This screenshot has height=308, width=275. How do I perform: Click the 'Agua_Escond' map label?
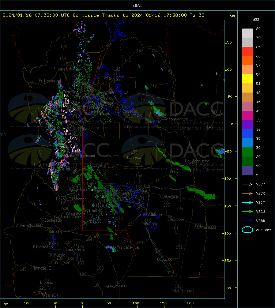(x=116, y=286)
